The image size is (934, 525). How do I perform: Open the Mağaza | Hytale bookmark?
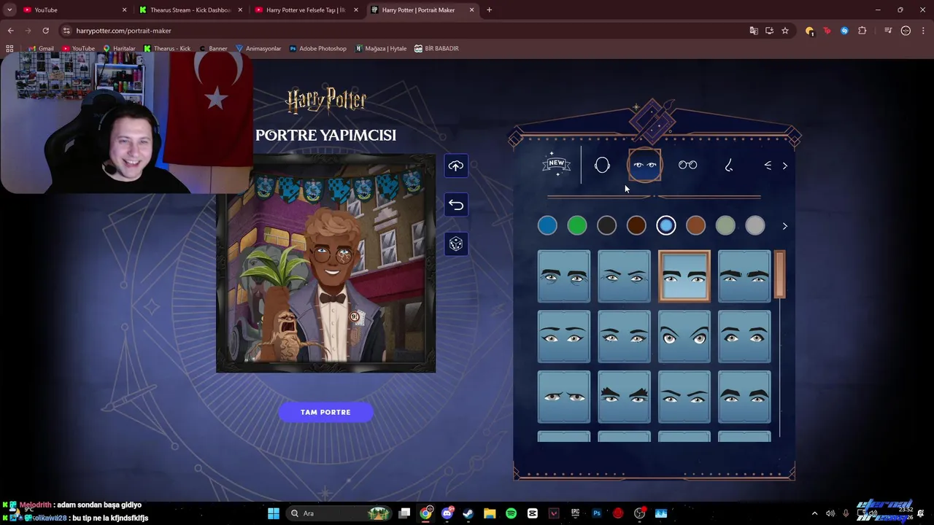click(x=381, y=49)
